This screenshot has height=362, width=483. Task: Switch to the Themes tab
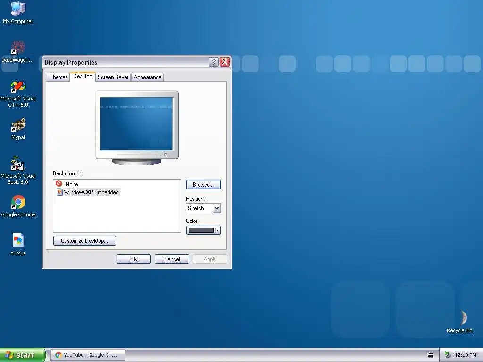pos(58,77)
